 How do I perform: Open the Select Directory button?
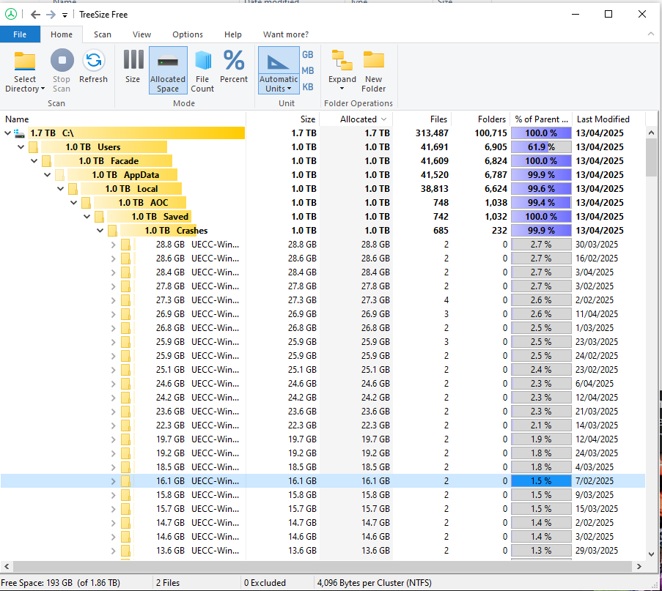pos(25,71)
